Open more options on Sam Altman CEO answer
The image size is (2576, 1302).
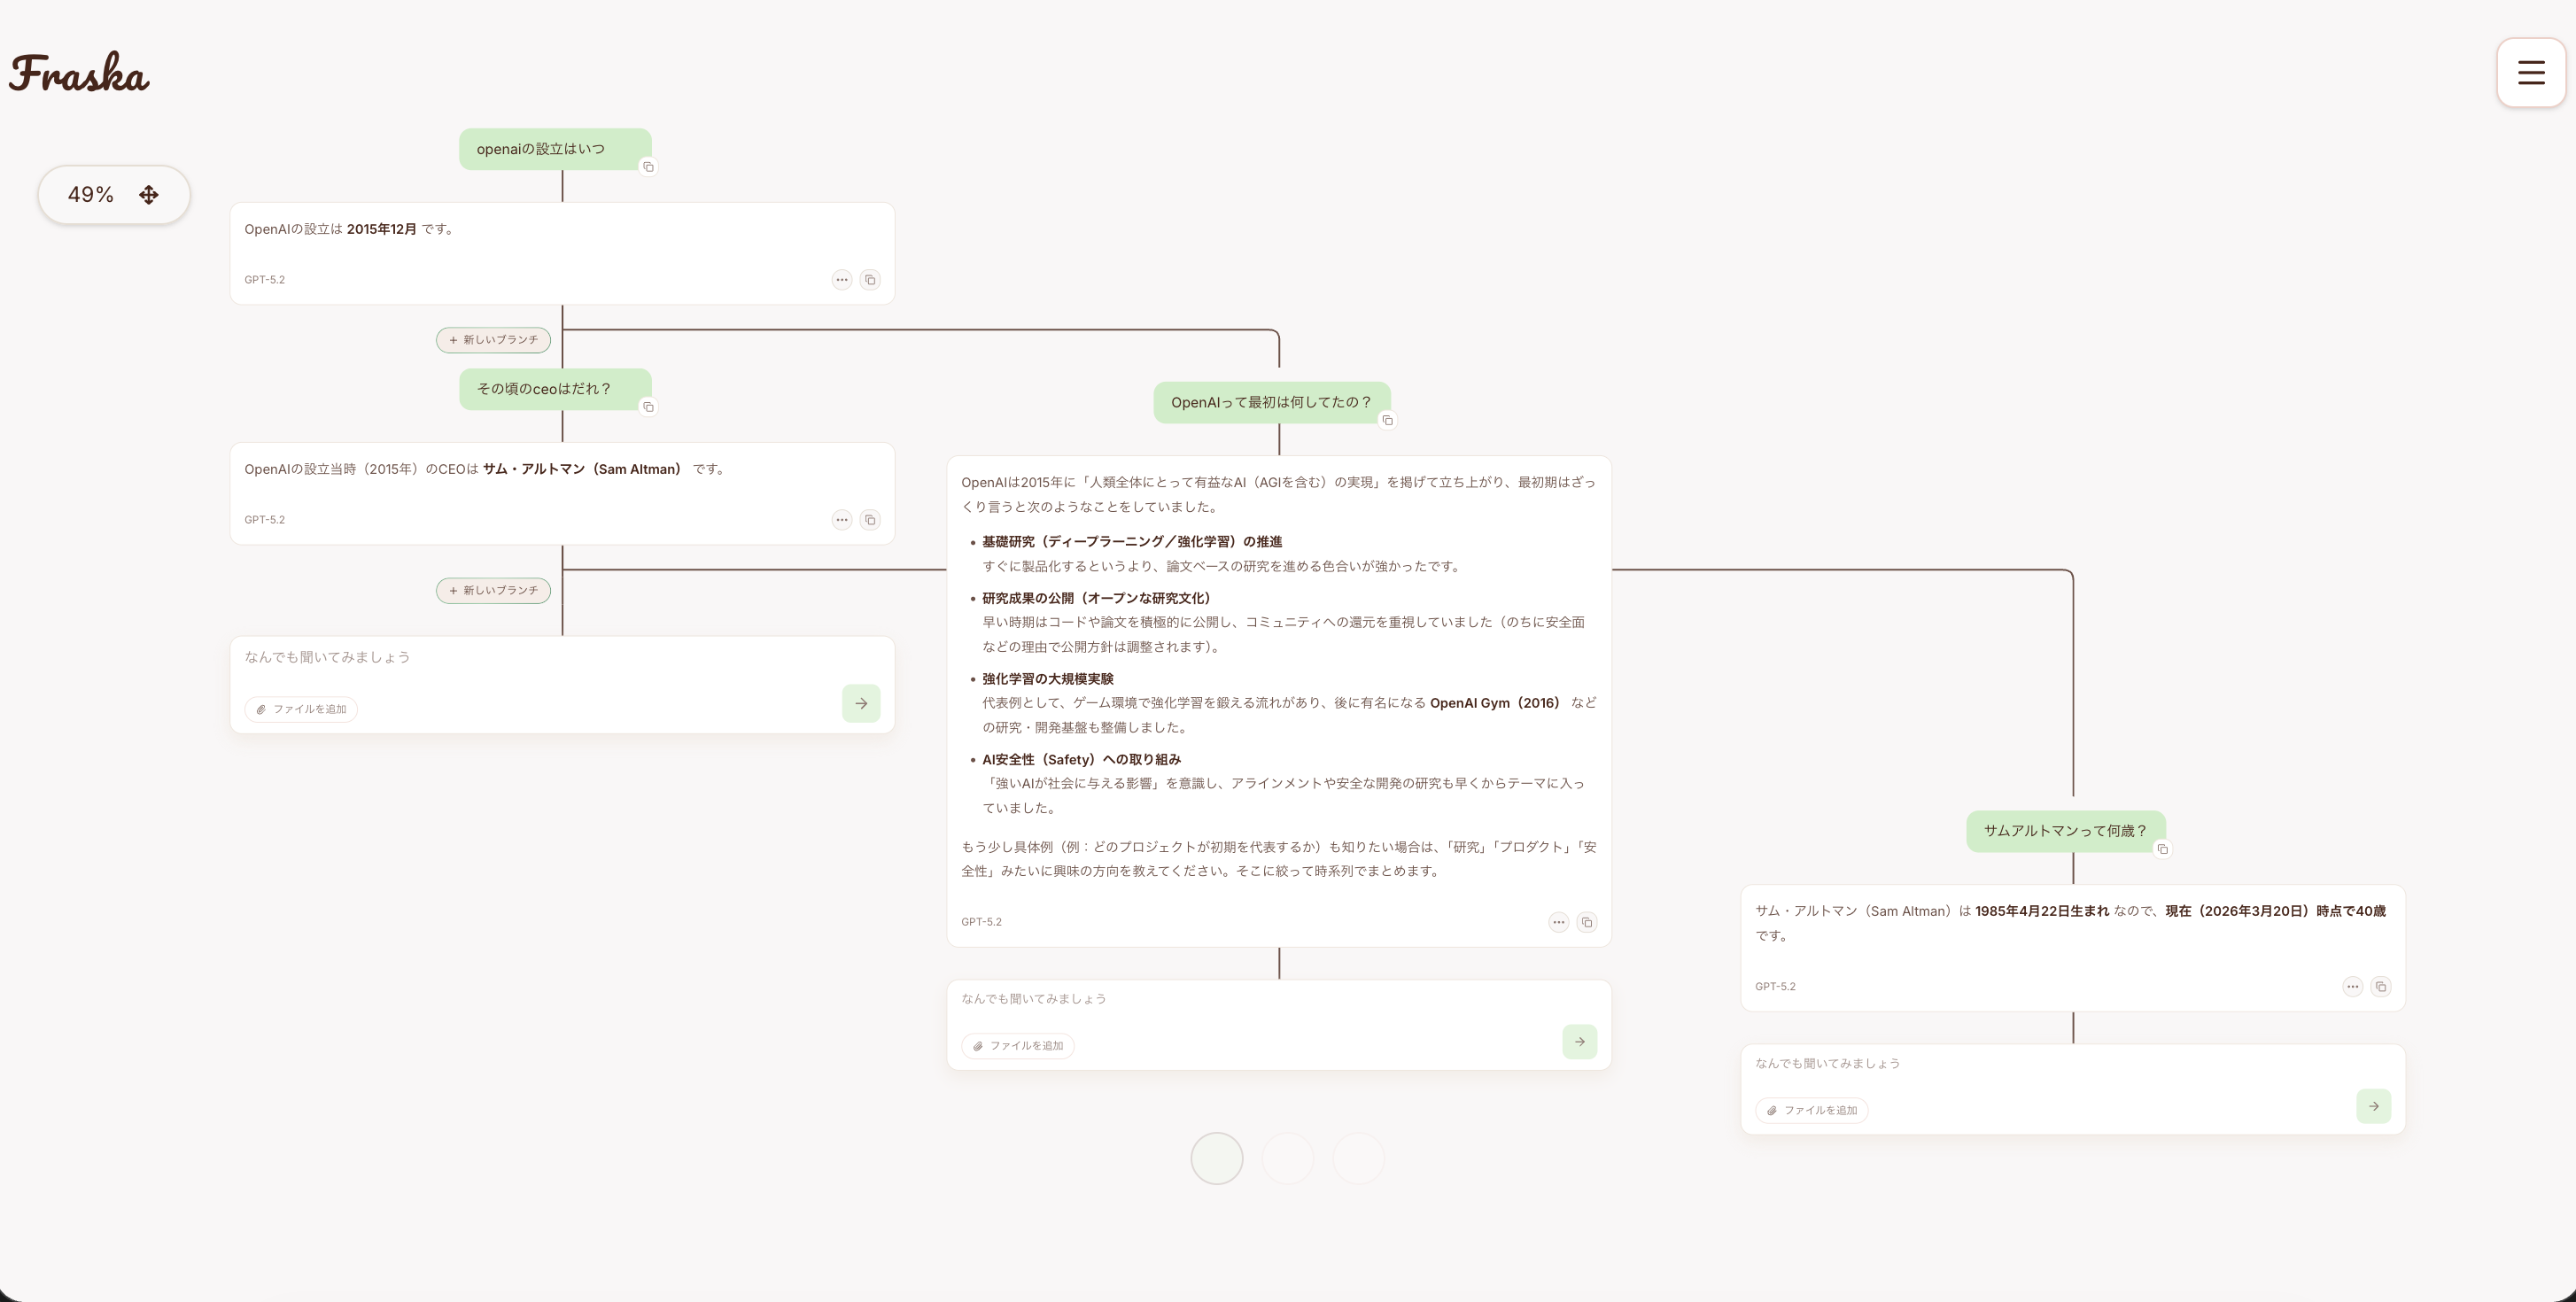(841, 520)
